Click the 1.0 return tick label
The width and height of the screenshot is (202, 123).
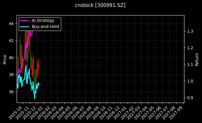[190, 81]
